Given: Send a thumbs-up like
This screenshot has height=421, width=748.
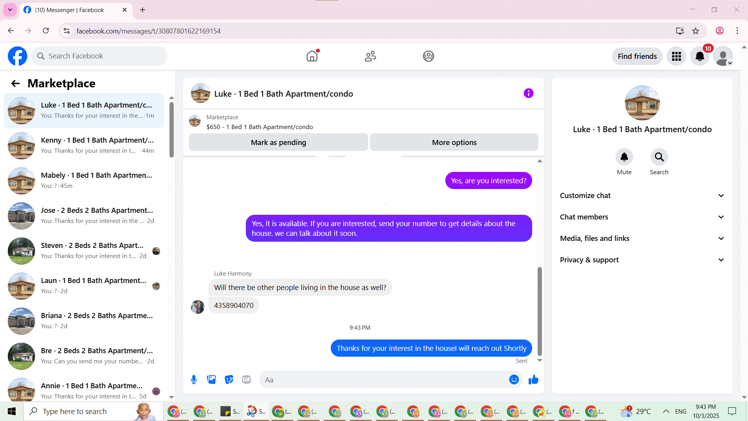Looking at the screenshot, I should point(533,380).
